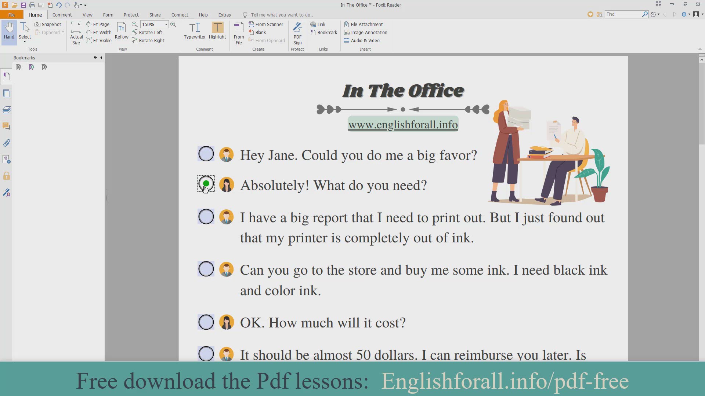Open the Comments side panel icon
Image resolution: width=705 pixels, height=396 pixels.
(x=7, y=126)
